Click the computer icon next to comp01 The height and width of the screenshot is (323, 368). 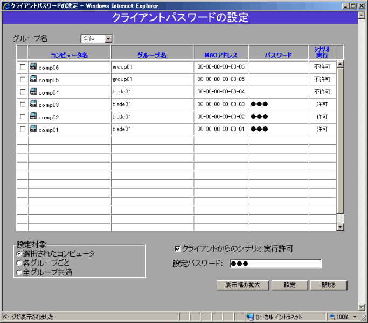click(33, 129)
